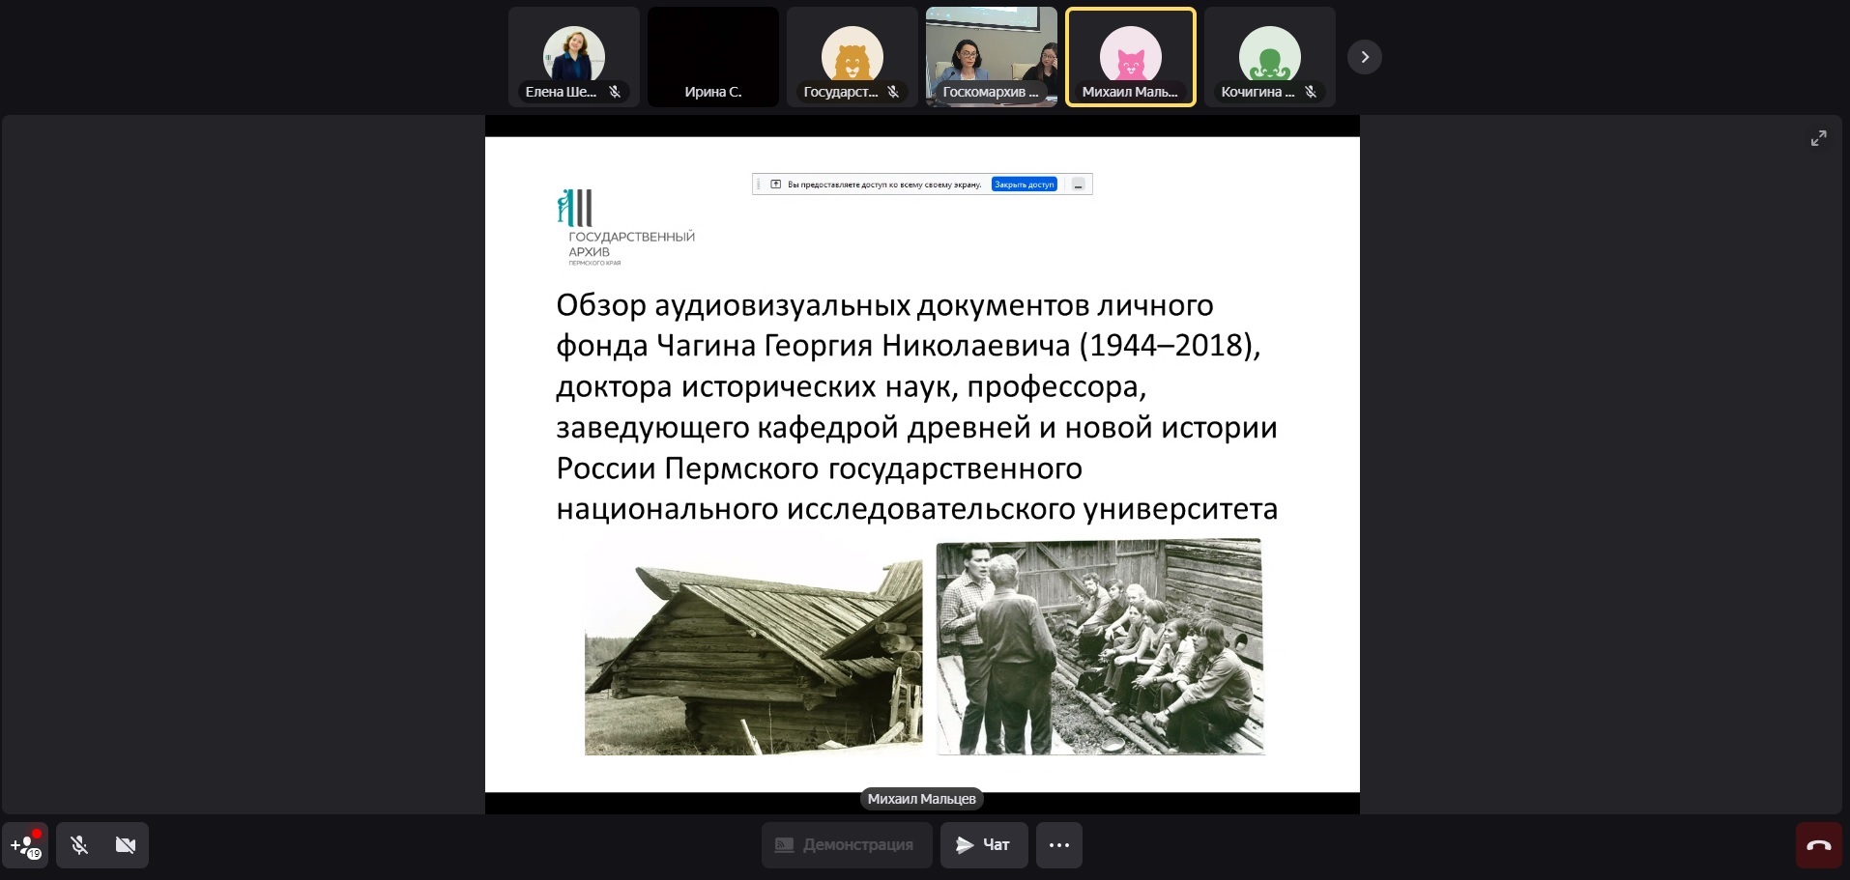Select Ирина С. participant tile
Image resolution: width=1850 pixels, height=880 pixels.
[712, 57]
